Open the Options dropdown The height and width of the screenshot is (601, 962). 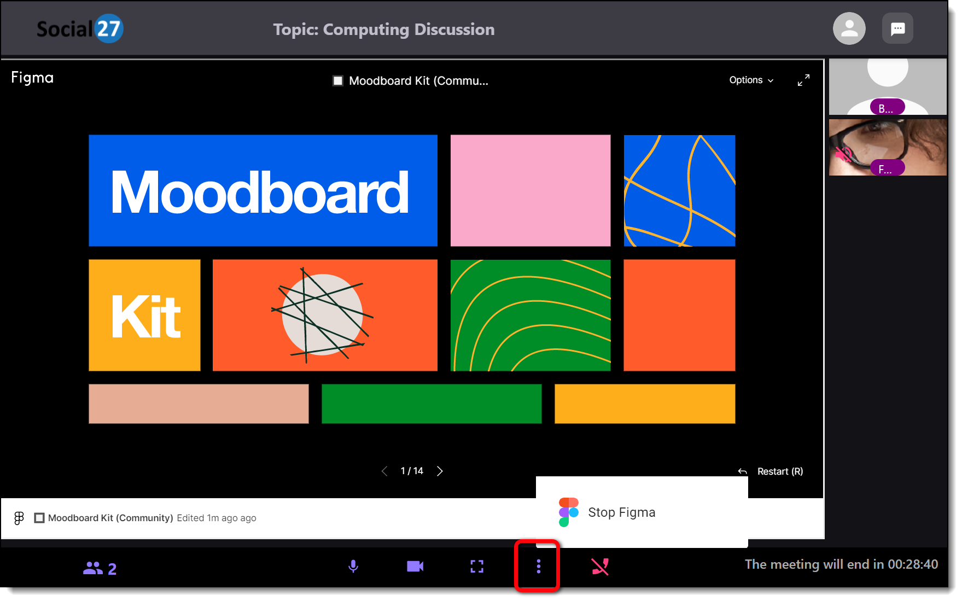(751, 80)
